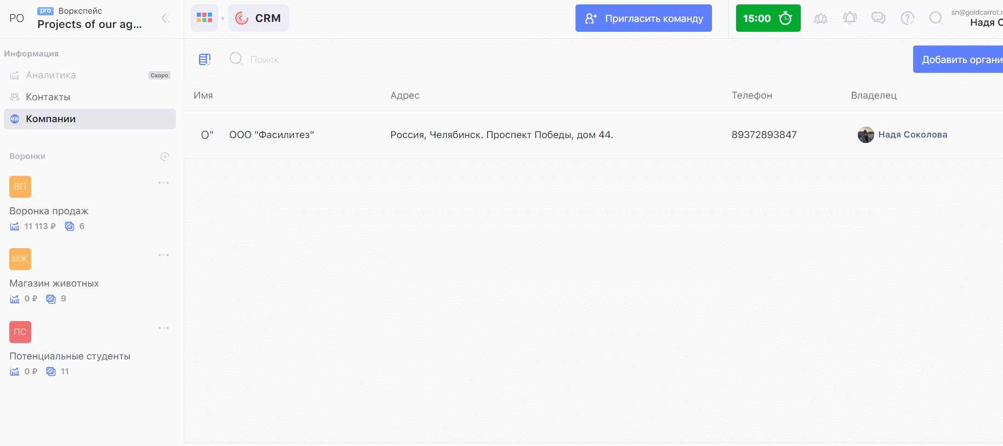Open the orange ВП funnel badge
1003x446 pixels.
[x=20, y=187]
